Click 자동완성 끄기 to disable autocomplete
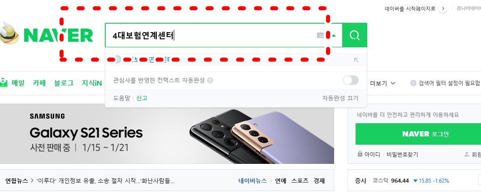481x192 pixels. [340, 98]
